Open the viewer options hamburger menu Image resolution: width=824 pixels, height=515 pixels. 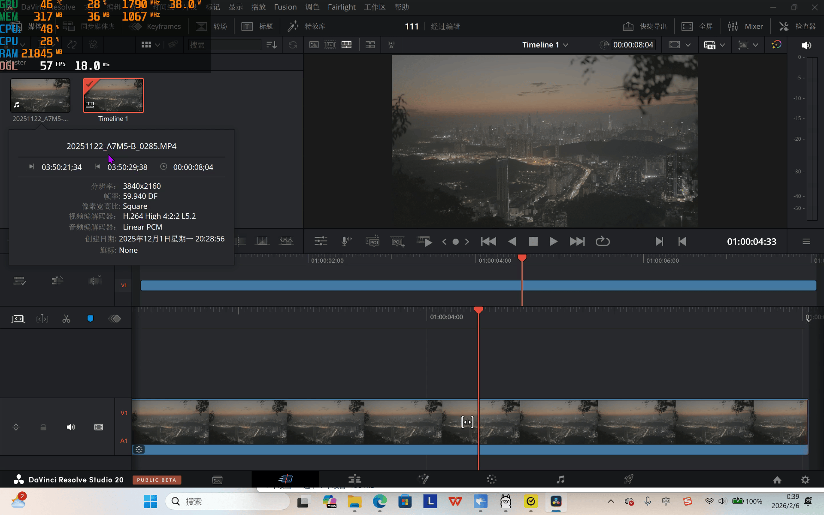click(x=806, y=242)
